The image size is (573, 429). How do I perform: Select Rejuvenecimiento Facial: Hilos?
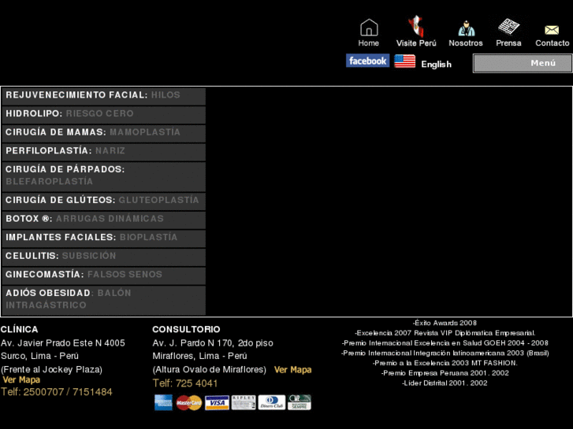point(104,96)
